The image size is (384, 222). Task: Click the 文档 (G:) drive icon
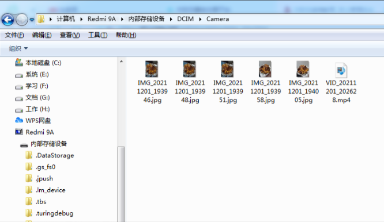(19, 98)
